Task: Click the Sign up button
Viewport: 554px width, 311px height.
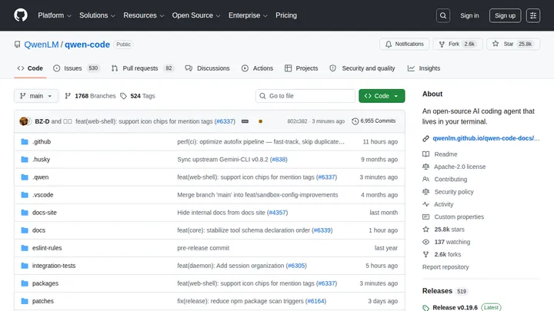Action: coord(505,15)
